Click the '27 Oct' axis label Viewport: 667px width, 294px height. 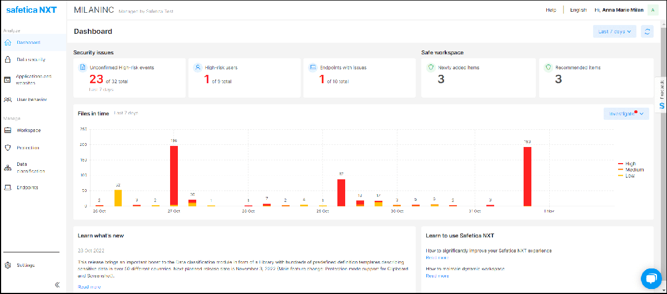tap(174, 211)
